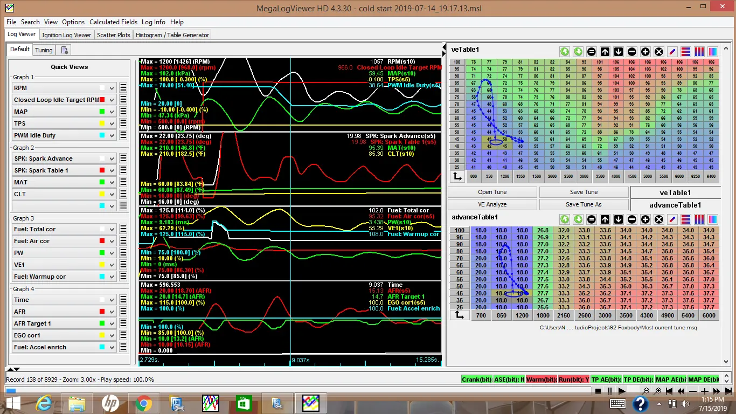Open the EGO cor1 field dropdown
Image resolution: width=736 pixels, height=414 pixels.
click(x=112, y=335)
